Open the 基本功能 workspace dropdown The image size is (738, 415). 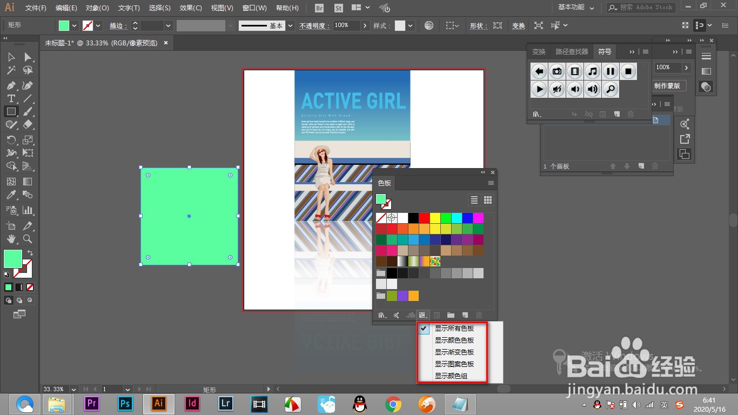[576, 8]
